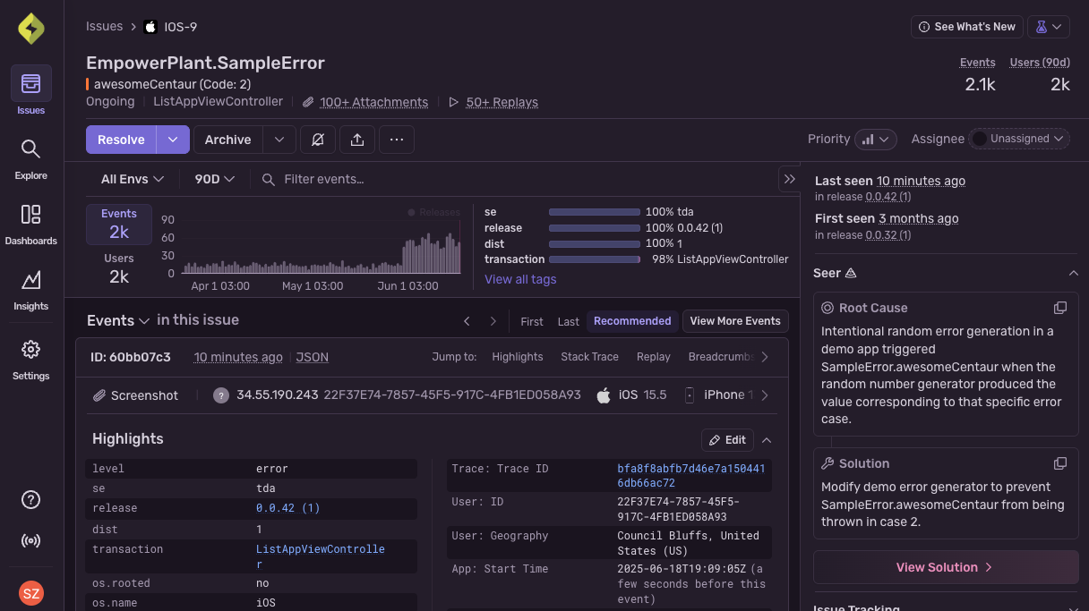Open the All Envs dropdown
This screenshot has width=1089, height=611.
(131, 179)
